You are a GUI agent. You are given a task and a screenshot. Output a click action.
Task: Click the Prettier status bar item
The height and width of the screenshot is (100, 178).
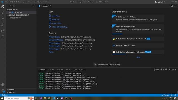[165, 95]
